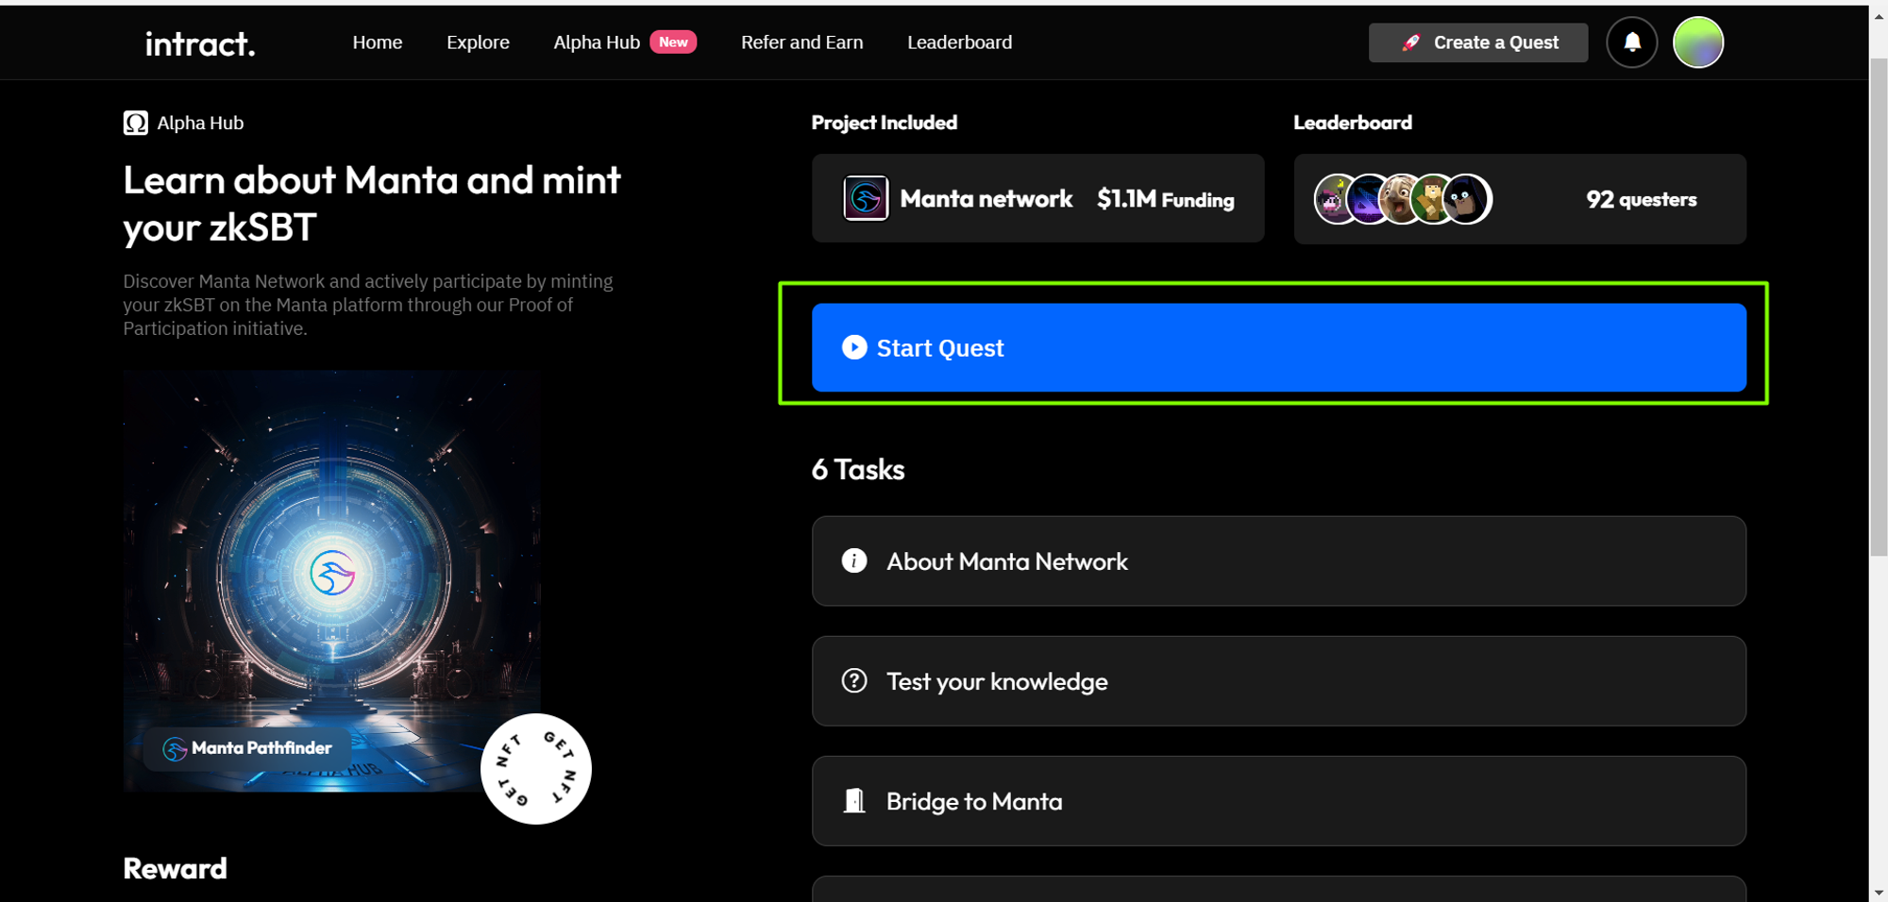Image resolution: width=1888 pixels, height=902 pixels.
Task: Go to the Home menu item
Action: pyautogui.click(x=378, y=42)
